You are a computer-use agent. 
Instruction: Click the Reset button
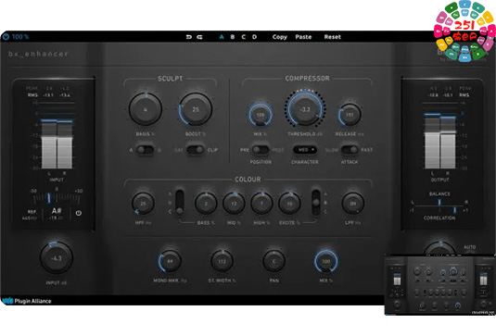point(333,37)
